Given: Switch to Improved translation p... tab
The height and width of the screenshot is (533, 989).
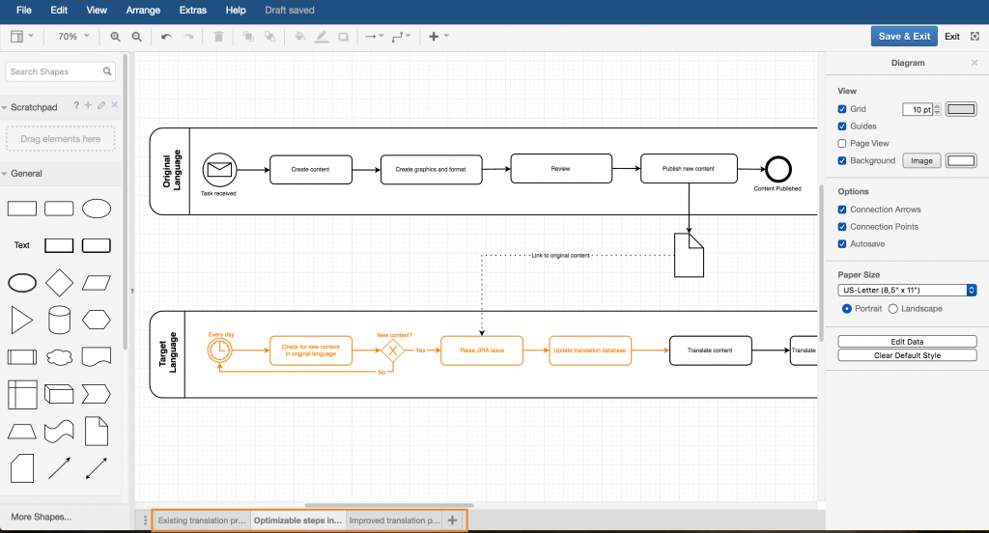Looking at the screenshot, I should 394,520.
